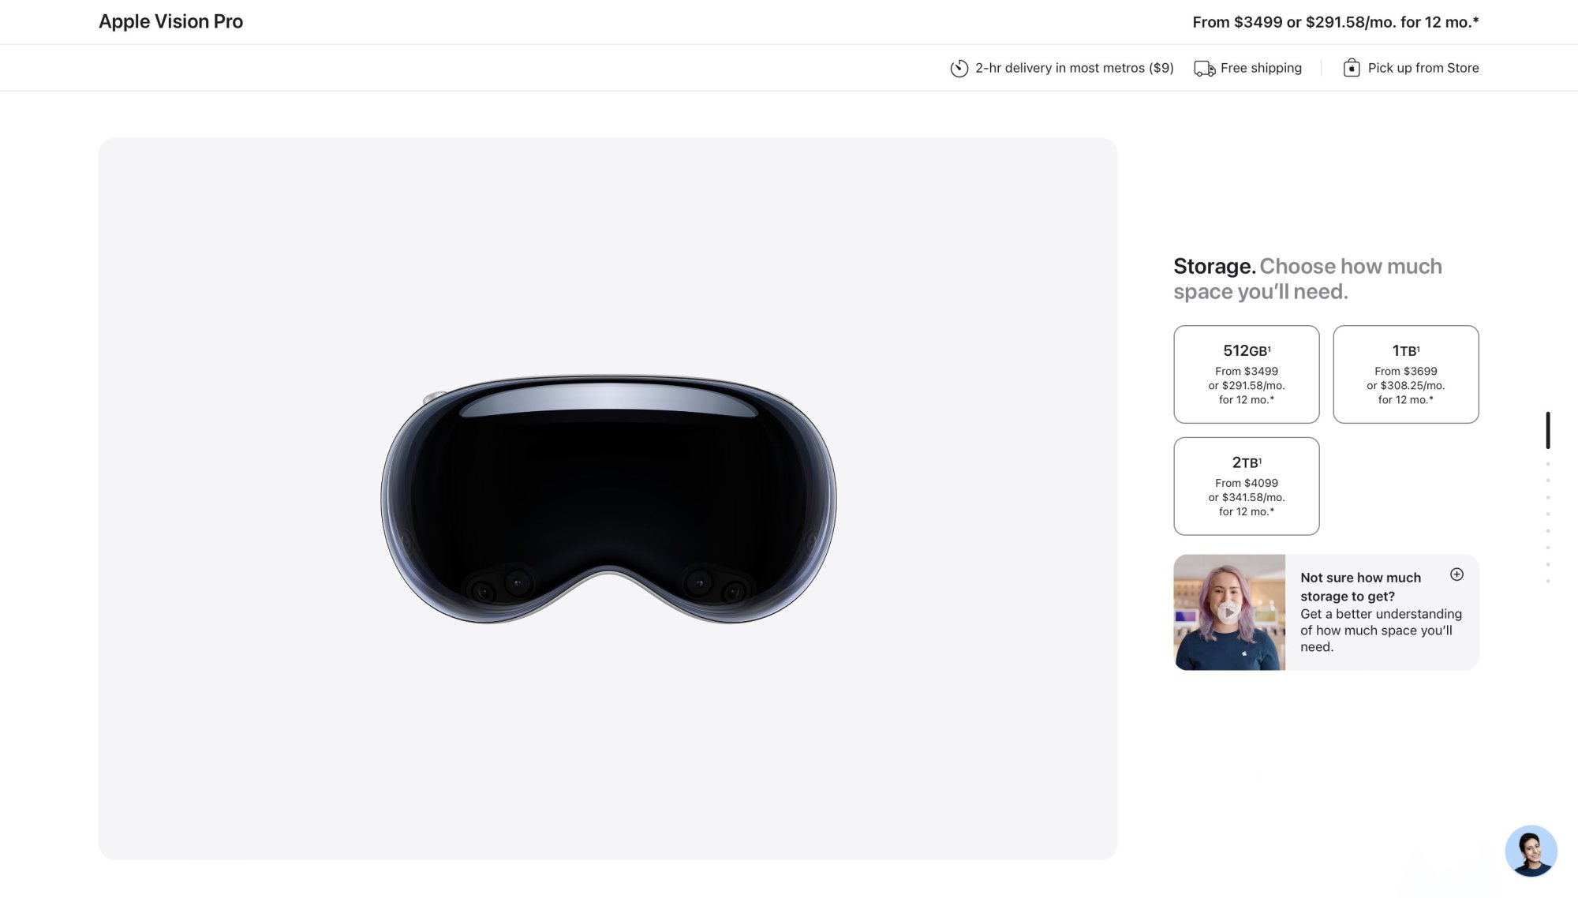Click the free shipping truck icon
The image size is (1578, 898).
click(1204, 69)
